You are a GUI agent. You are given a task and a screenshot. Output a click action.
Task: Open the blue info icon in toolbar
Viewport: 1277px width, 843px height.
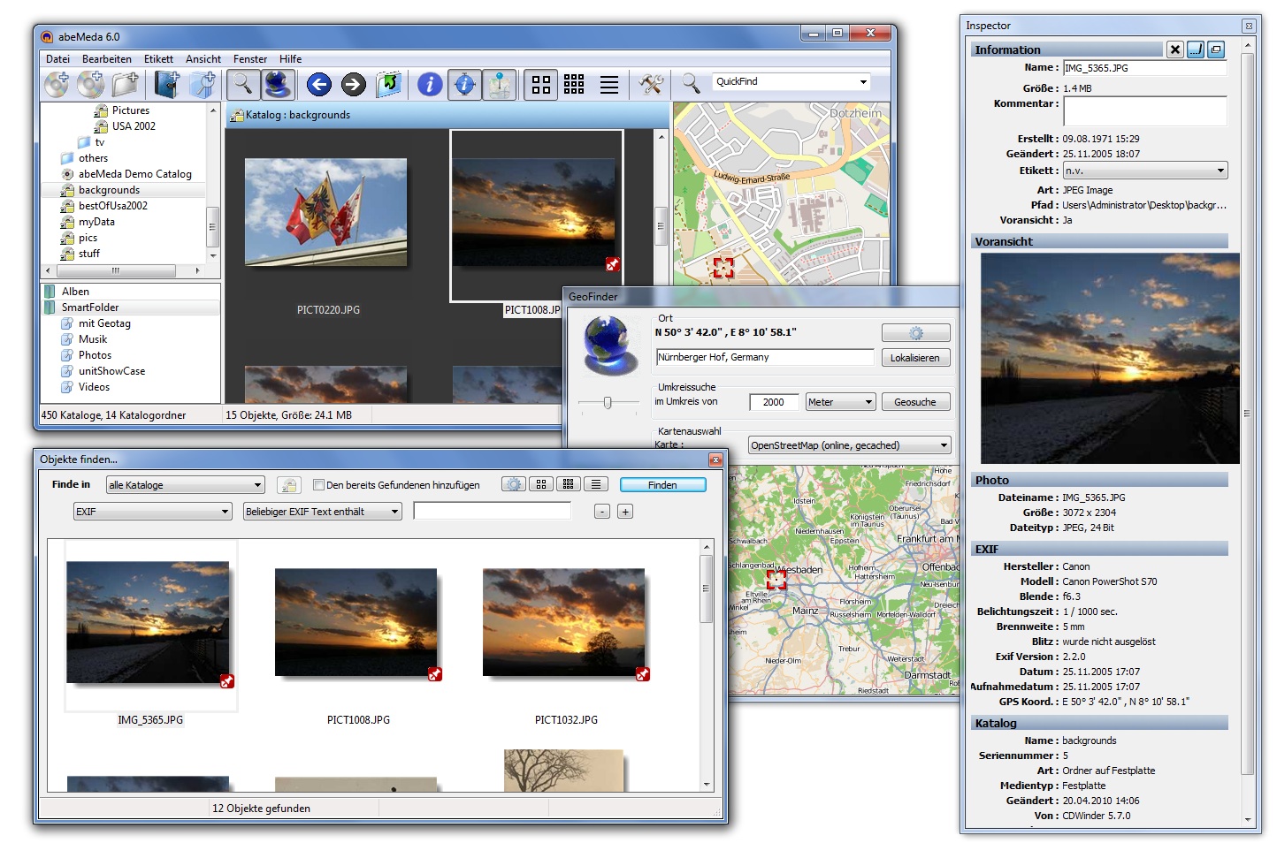tap(430, 84)
